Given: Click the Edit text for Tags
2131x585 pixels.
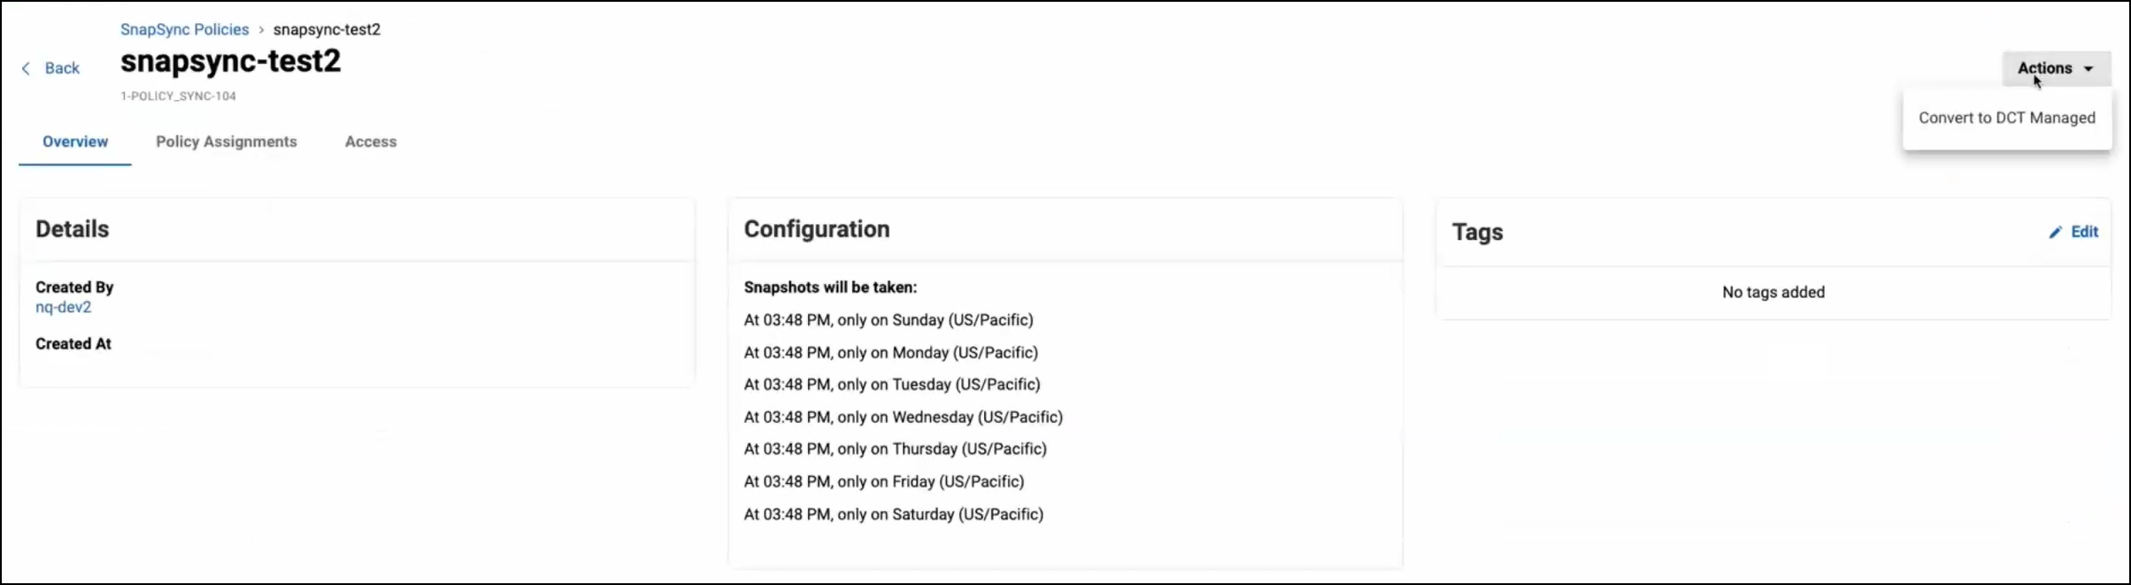Looking at the screenshot, I should tap(2084, 232).
